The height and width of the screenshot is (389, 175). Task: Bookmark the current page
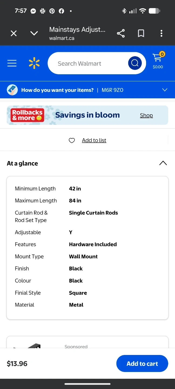[x=141, y=33]
